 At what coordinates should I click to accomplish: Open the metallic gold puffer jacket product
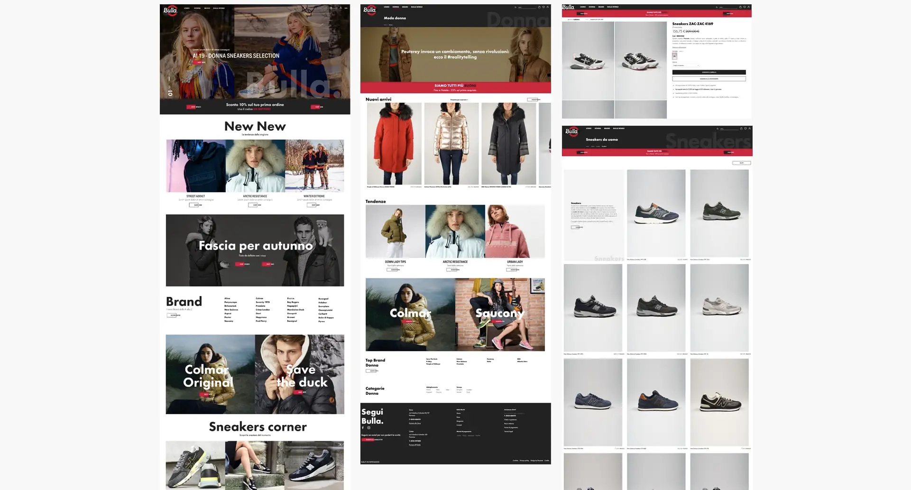coord(451,144)
